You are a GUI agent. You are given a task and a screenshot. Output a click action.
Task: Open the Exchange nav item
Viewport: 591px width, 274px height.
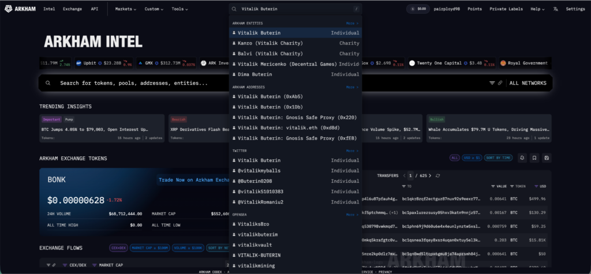(x=72, y=9)
